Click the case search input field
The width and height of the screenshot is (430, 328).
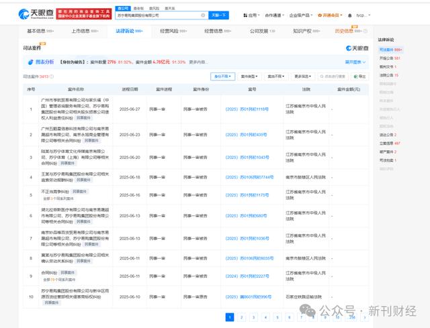pyautogui.click(x=333, y=76)
